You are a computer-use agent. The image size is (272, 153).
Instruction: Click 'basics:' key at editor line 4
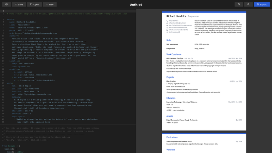(11, 19)
